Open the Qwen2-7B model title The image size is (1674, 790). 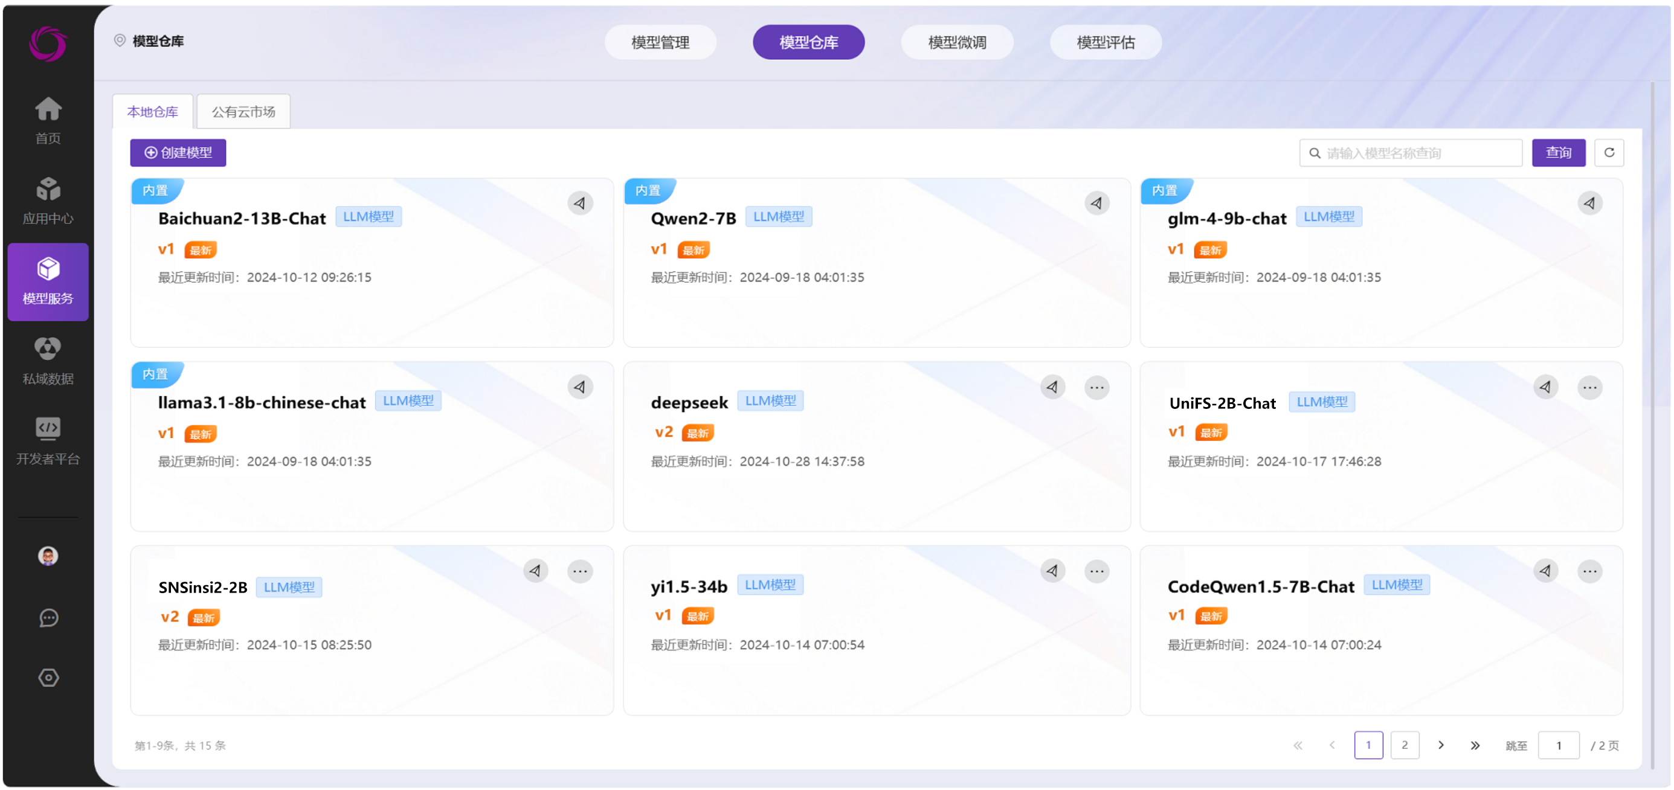(694, 218)
